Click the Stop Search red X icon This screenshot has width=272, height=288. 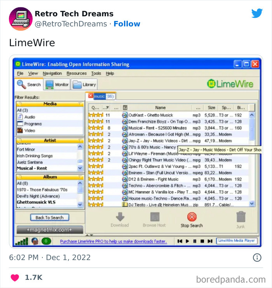pyautogui.click(x=192, y=217)
